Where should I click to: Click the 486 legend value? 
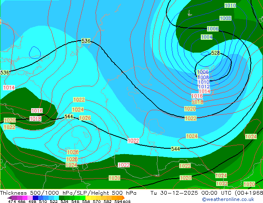tap(22, 201)
